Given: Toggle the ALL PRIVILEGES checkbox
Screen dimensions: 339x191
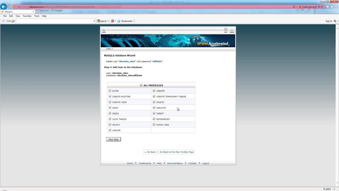Looking at the screenshot, I should coord(141,85).
